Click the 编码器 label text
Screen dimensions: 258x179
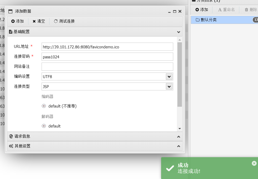click(47, 96)
